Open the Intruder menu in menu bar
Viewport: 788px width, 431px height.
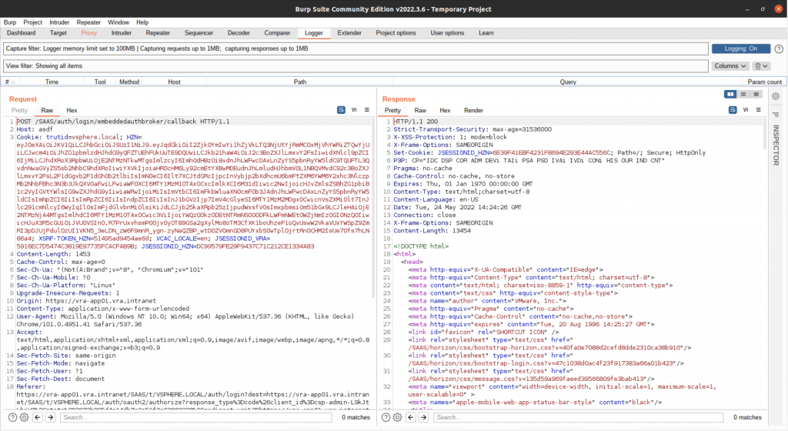pos(58,22)
